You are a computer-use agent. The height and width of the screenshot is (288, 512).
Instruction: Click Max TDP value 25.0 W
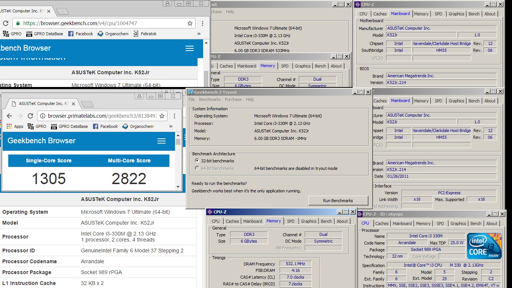(457, 243)
